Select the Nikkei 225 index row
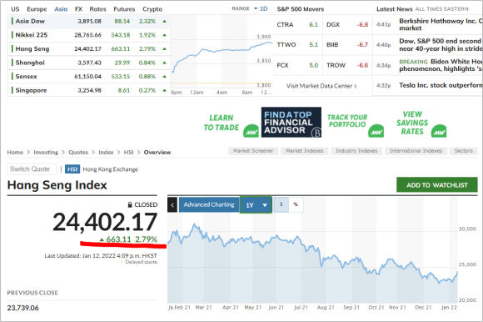The height and width of the screenshot is (322, 483). pos(89,35)
